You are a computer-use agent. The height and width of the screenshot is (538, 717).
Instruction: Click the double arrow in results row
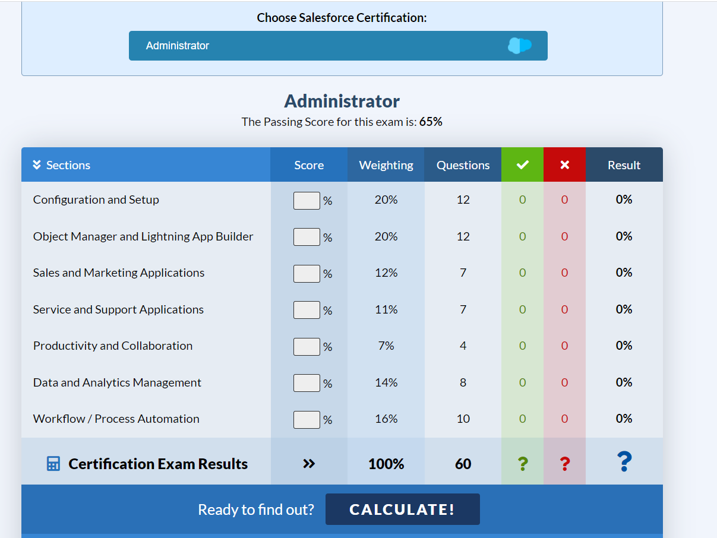pyautogui.click(x=309, y=464)
